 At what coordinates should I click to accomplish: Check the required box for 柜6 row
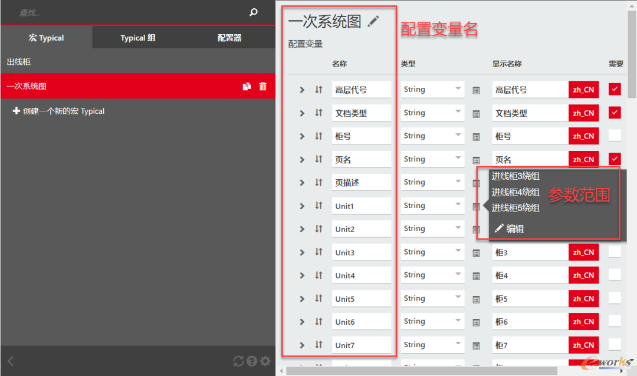tap(615, 321)
